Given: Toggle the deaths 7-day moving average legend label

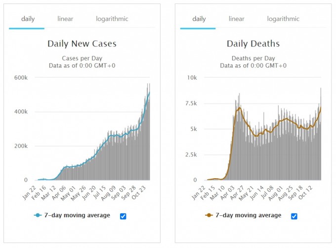Looking at the screenshot, I should pos(249,215).
